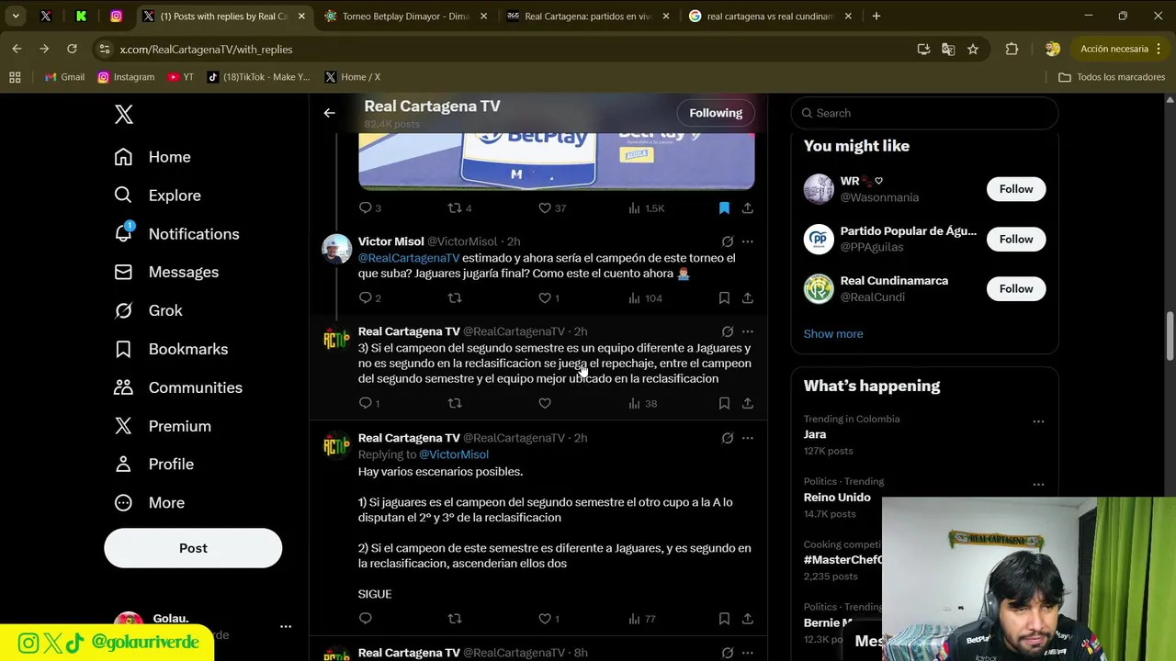Screen dimensions: 1176x661
Task: Repost the scenario 3 post
Action: [x=455, y=403]
